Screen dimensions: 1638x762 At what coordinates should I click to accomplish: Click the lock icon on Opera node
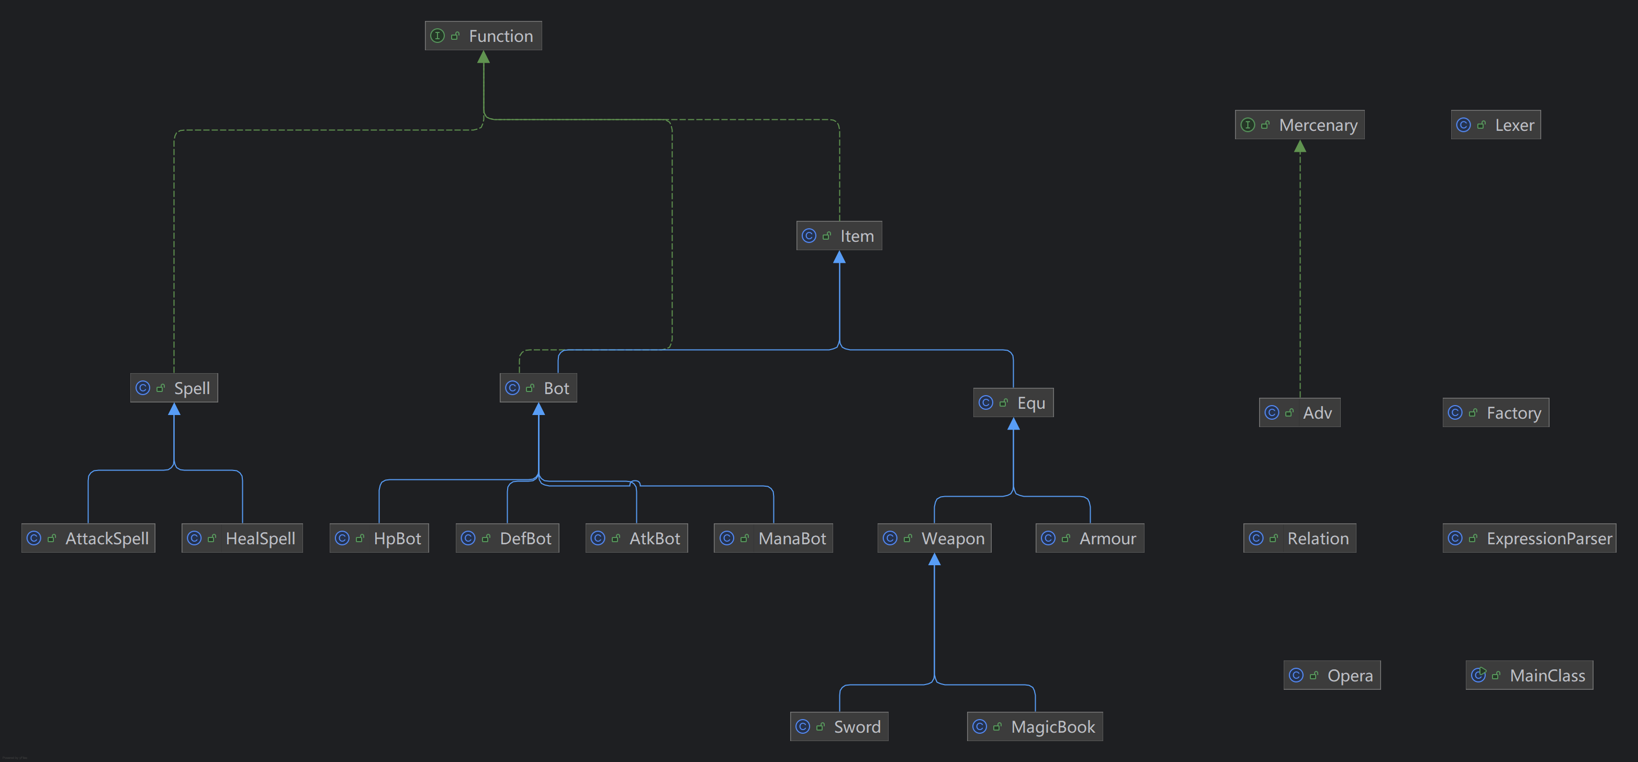click(x=1314, y=676)
